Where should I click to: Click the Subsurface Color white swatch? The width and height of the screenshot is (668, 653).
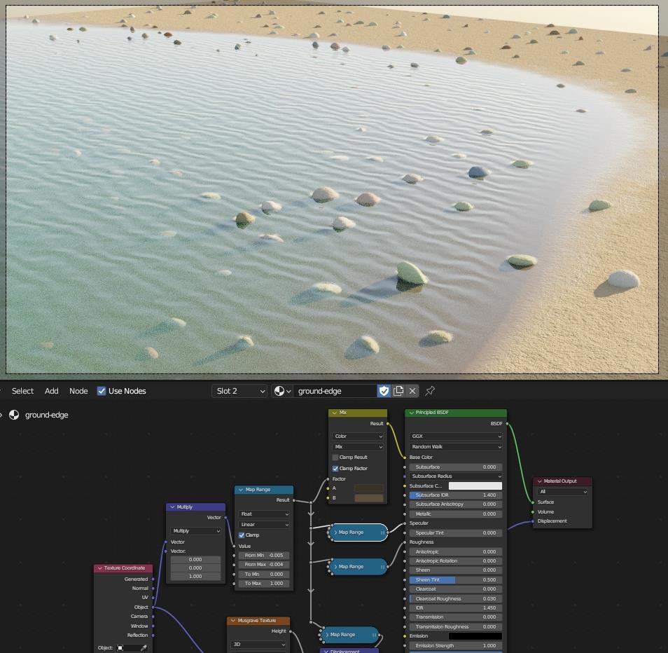pos(475,486)
